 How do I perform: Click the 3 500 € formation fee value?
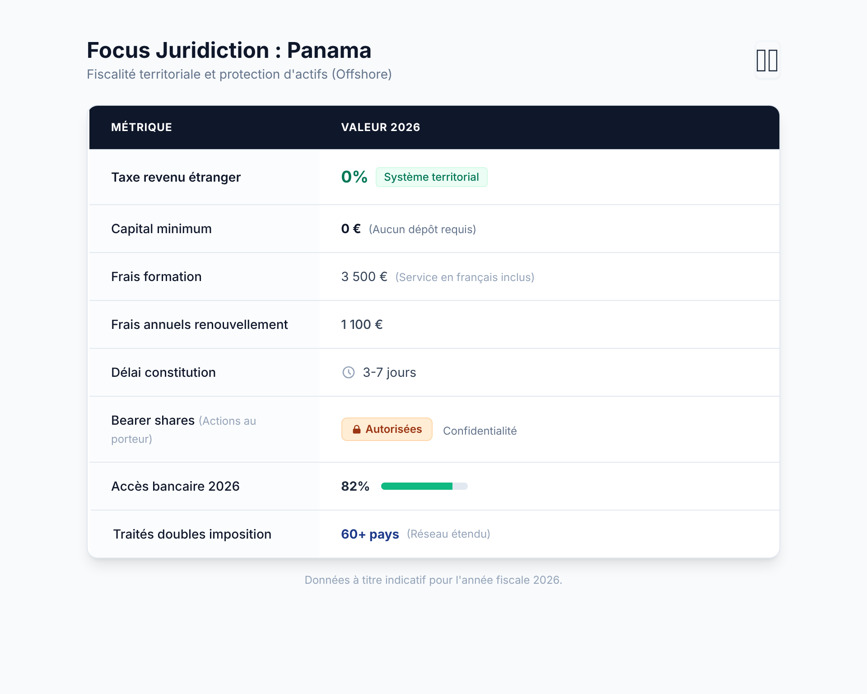click(x=364, y=277)
